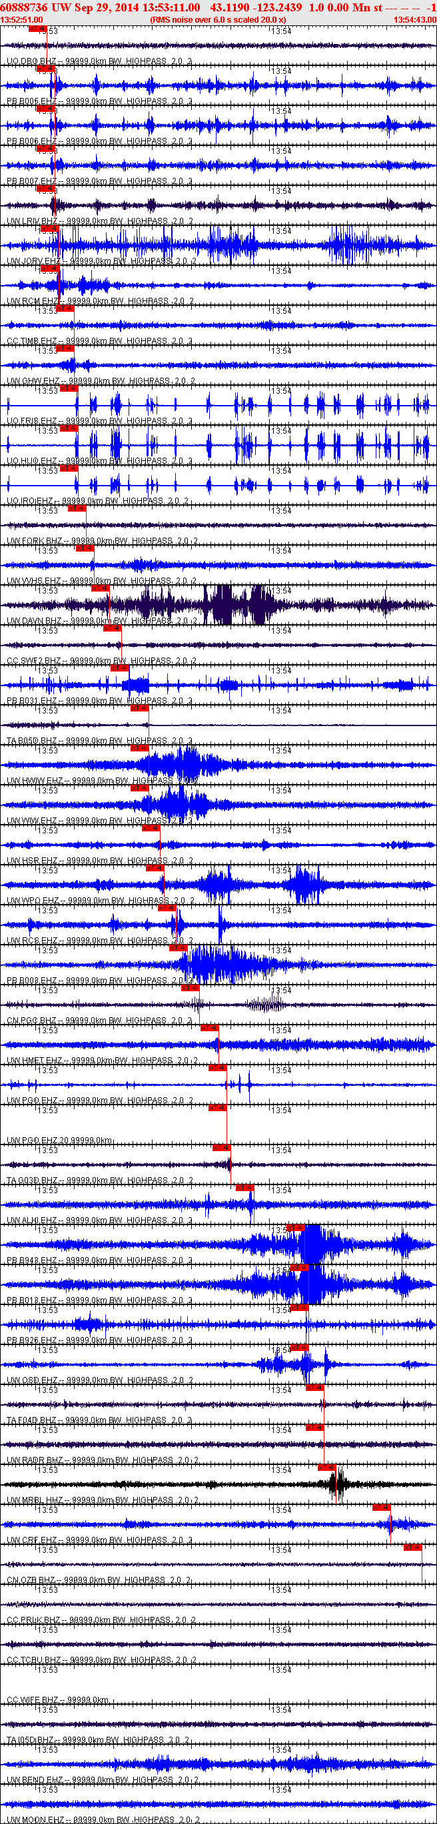Click the PB B008 EHZ station label
The image size is (437, 1824).
coord(99,981)
